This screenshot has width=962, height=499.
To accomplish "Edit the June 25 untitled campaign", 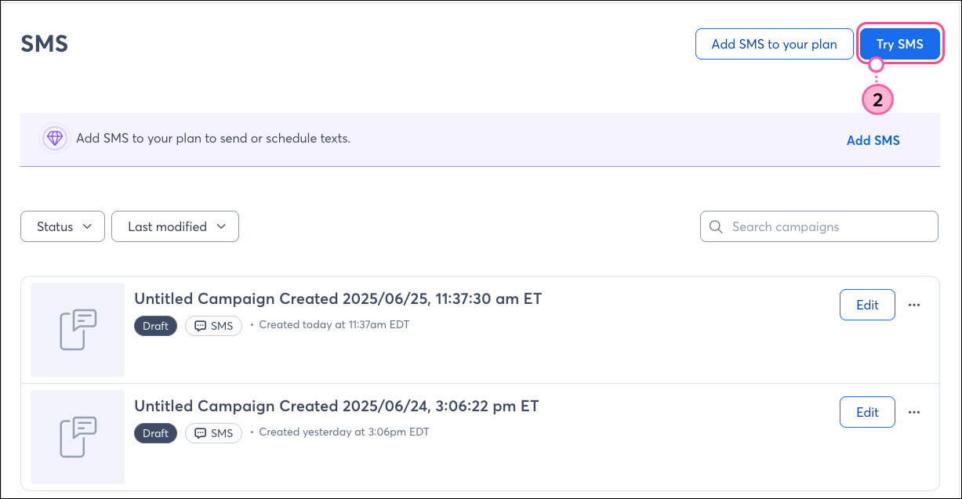I will pyautogui.click(x=867, y=305).
